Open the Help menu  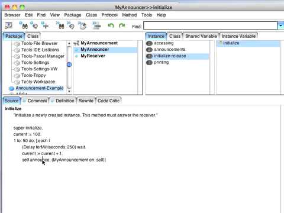coord(161,15)
